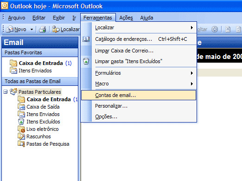Click the Novo new mail icon
Image resolution: width=242 pixels, height=181 pixels.
pyautogui.click(x=10, y=29)
